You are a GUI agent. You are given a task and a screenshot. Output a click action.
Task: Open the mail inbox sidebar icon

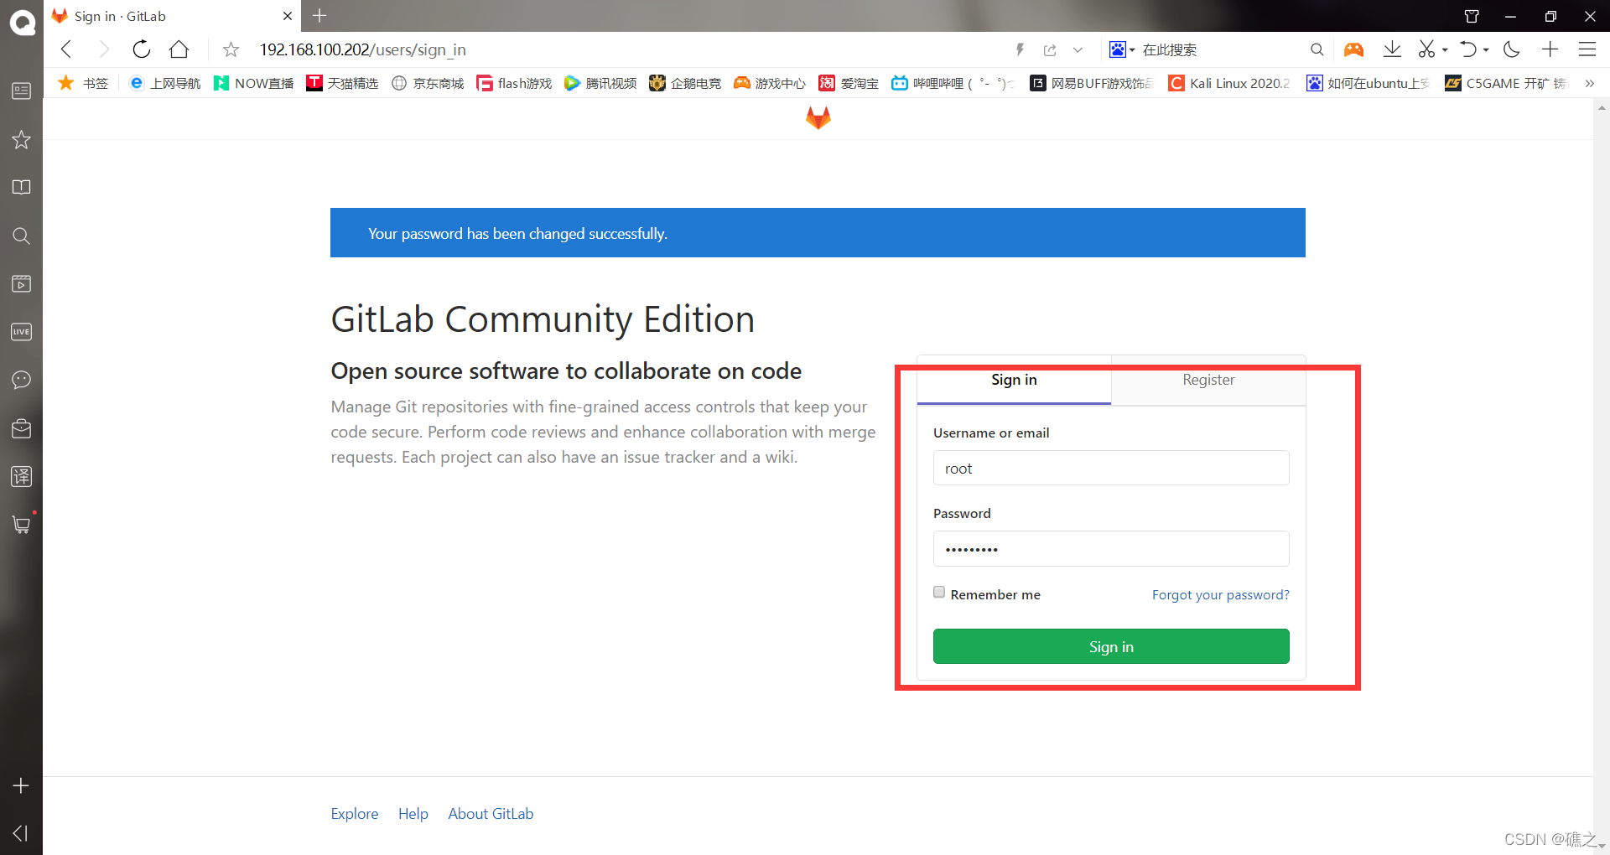click(x=22, y=428)
